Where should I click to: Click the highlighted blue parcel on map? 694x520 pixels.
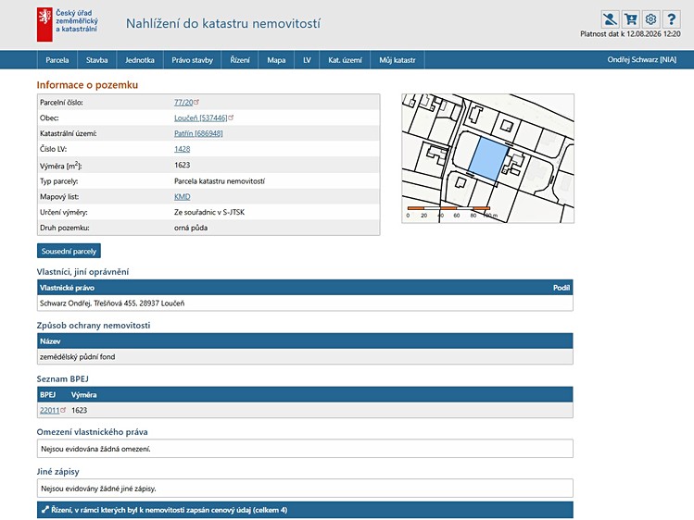coord(488,158)
